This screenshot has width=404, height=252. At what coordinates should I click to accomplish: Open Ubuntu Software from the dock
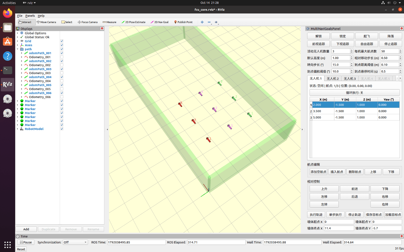tap(7, 42)
